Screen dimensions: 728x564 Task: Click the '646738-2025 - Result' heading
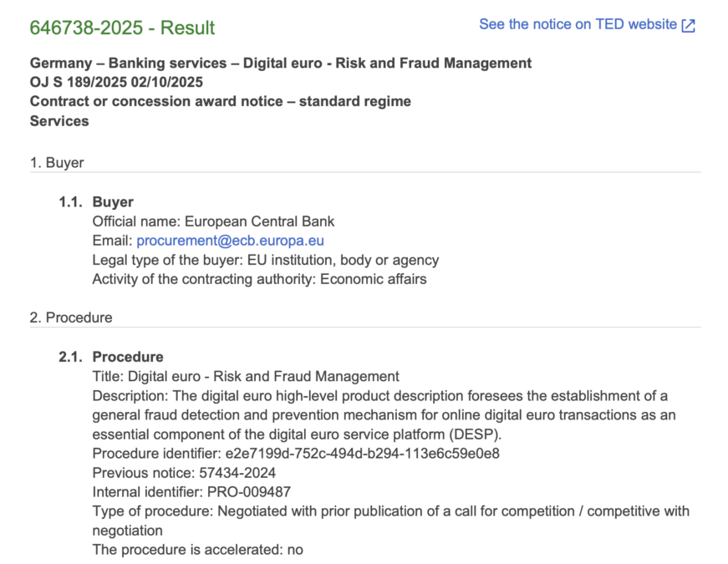pos(122,28)
